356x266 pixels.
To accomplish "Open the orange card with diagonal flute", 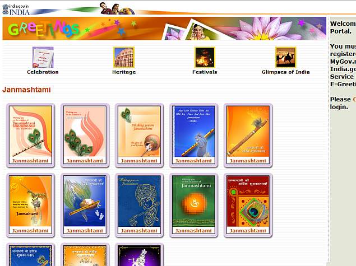I will pos(248,134).
